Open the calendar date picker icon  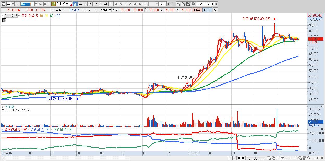(x=215, y=4)
